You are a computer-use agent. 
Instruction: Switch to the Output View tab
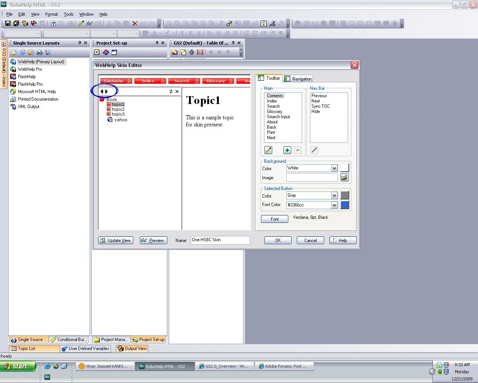point(132,349)
